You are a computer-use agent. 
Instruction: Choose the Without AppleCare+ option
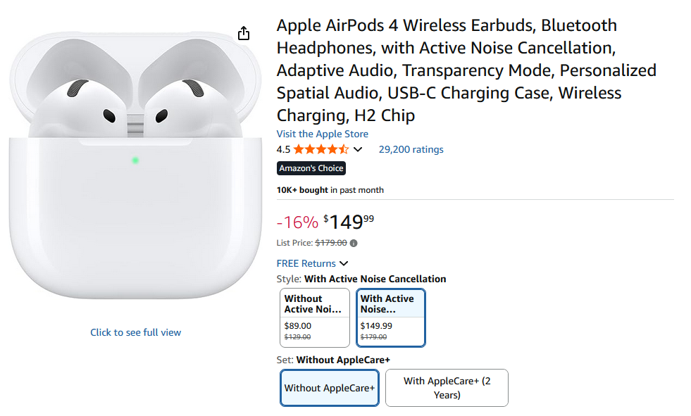[329, 388]
